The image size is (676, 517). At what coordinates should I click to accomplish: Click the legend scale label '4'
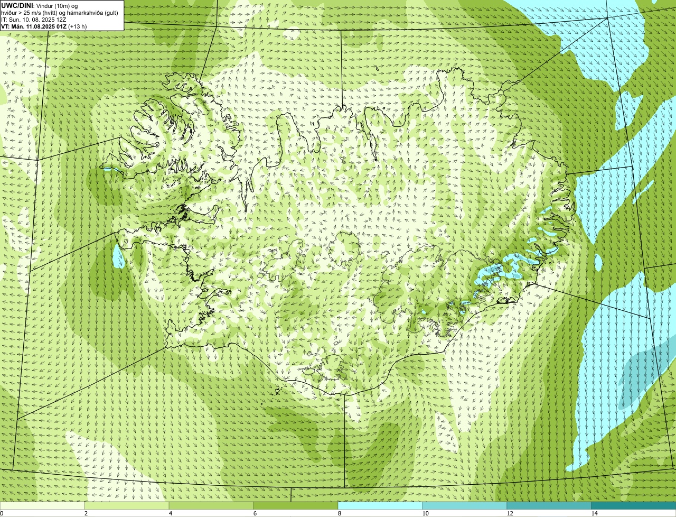click(171, 513)
